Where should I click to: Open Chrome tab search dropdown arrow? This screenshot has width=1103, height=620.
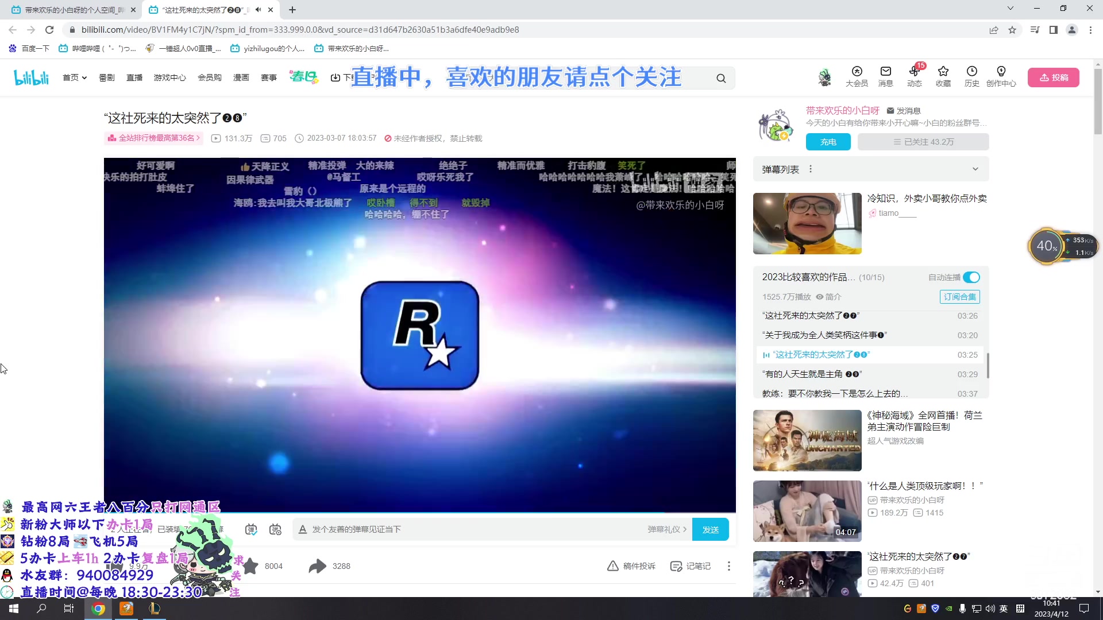tap(1011, 9)
